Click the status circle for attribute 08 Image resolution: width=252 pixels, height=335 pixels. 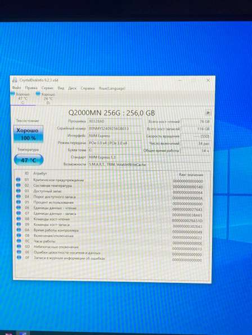click(x=19, y=218)
